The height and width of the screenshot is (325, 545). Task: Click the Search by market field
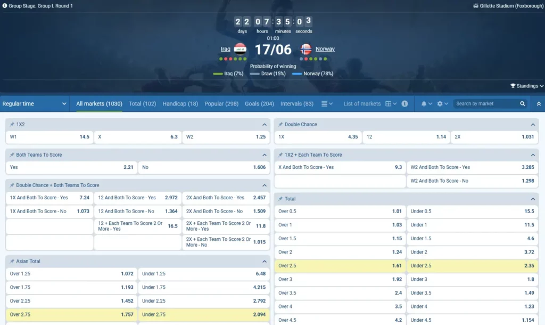click(x=486, y=104)
